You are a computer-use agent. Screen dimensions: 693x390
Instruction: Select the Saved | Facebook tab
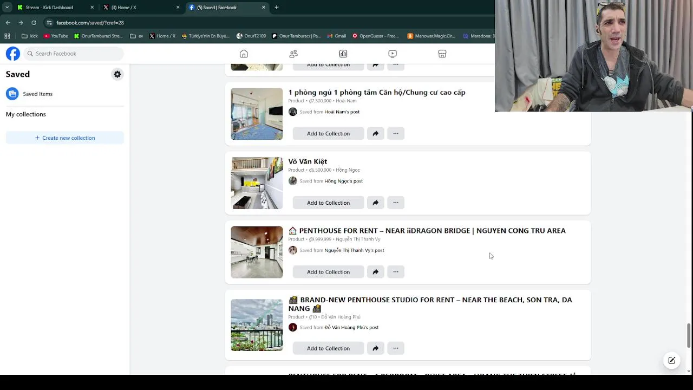(226, 8)
